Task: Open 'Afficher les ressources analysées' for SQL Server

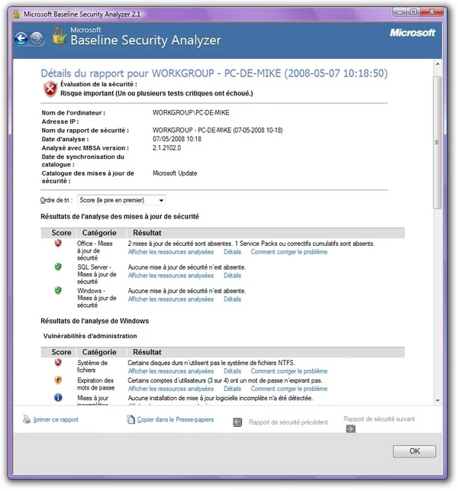Action: [x=171, y=276]
